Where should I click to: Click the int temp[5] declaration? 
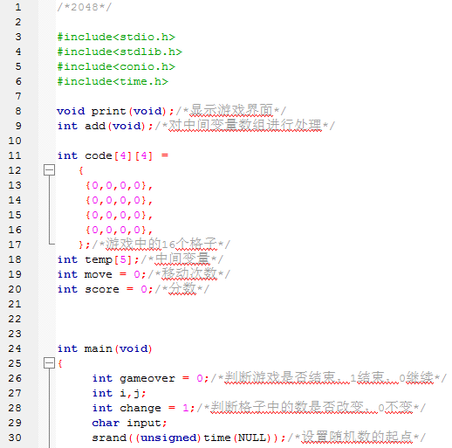(99, 259)
